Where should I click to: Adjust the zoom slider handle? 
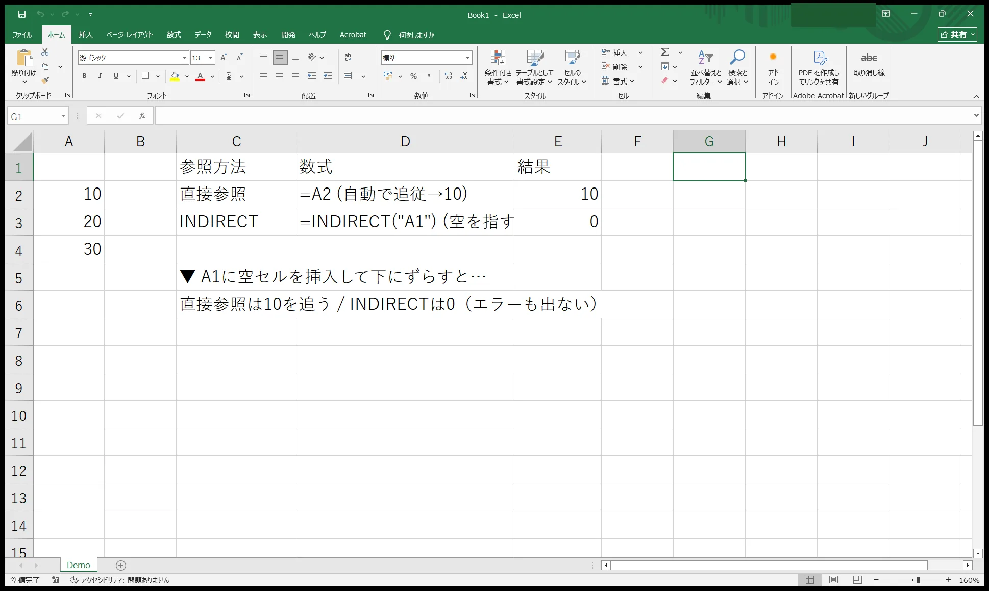point(918,580)
